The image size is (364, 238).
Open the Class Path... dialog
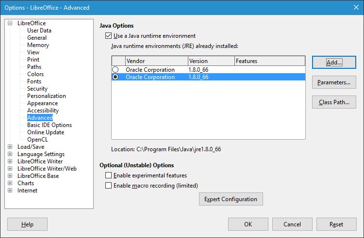334,102
